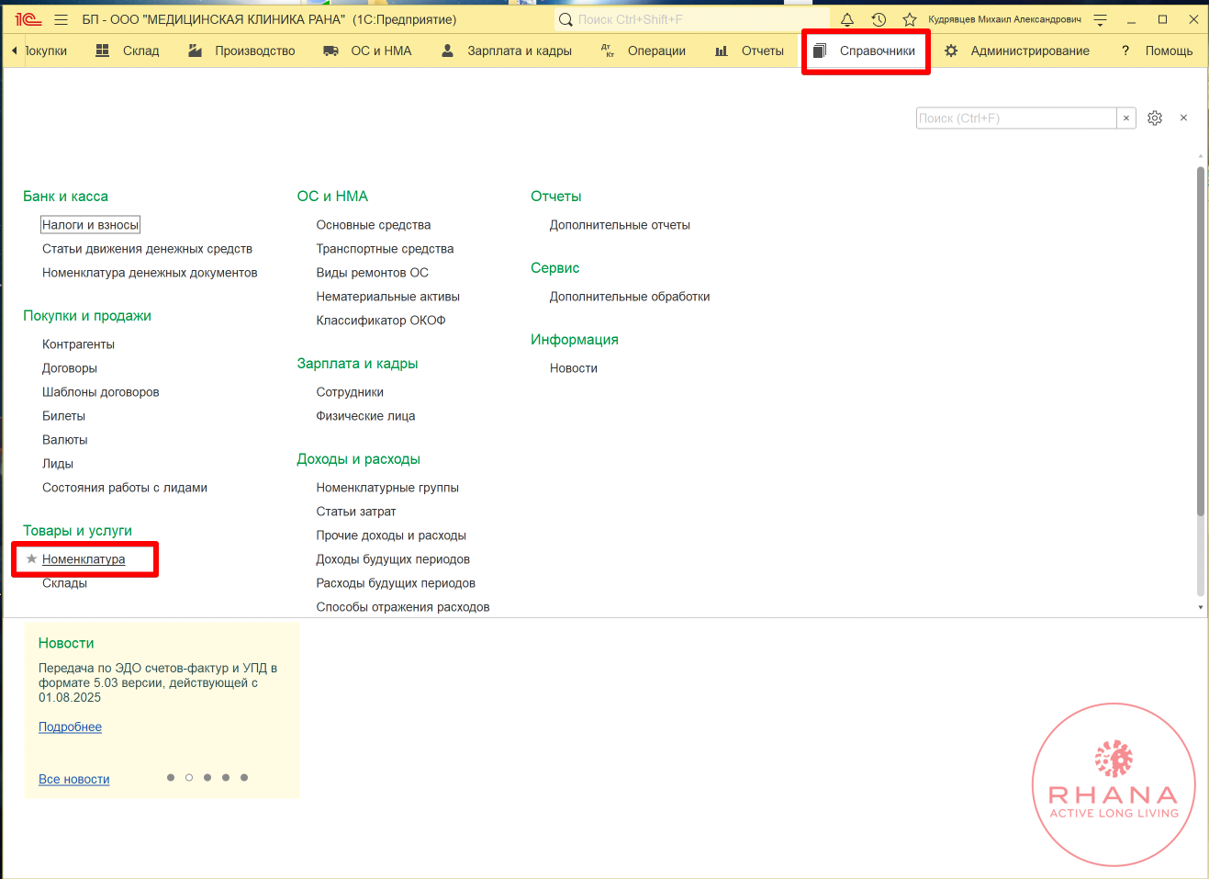Image resolution: width=1209 pixels, height=879 pixels.
Task: Open favorites star in title bar
Action: click(x=910, y=19)
